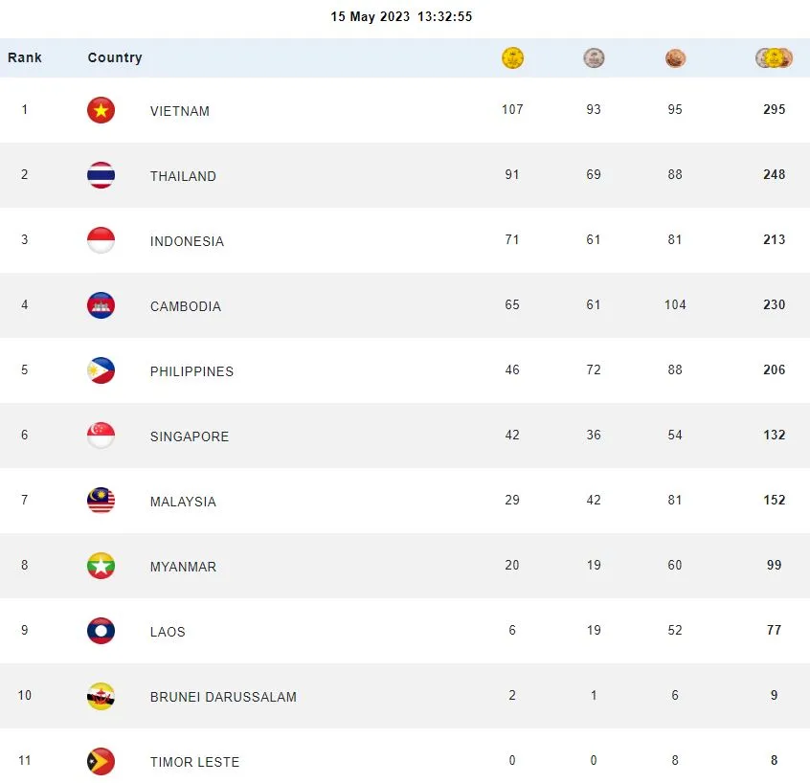Click the total medals column icon

774,58
